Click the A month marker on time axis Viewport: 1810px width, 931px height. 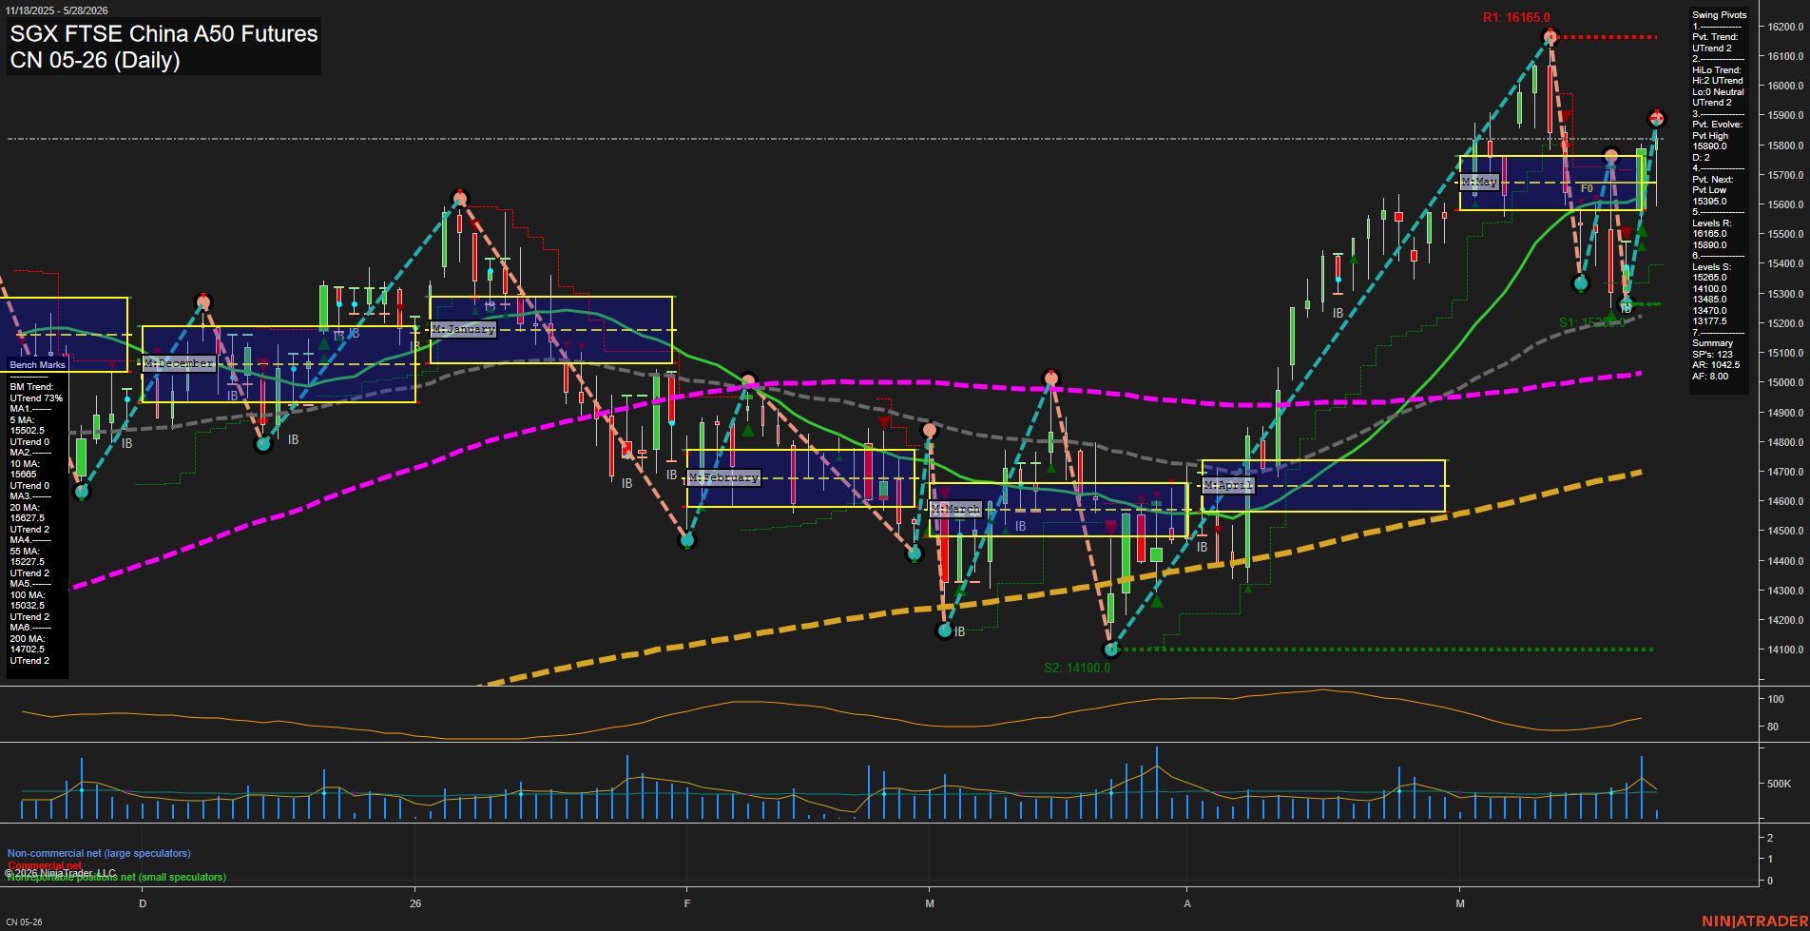coord(1187,903)
